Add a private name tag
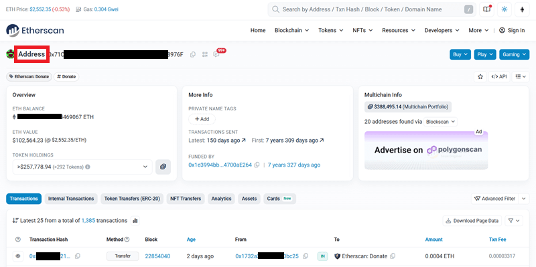 tap(202, 119)
